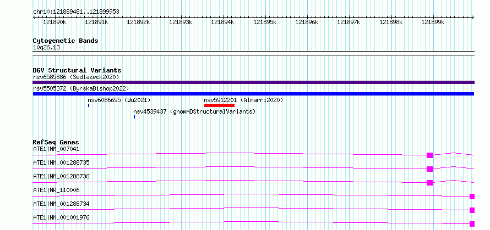The image size is (490, 230).
Task: Click the 121894k ruler tick label
Action: (x=223, y=22)
